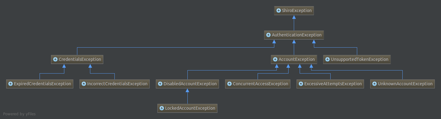Click the UnsupportedTokenException class icon
Image resolution: width=441 pixels, height=119 pixels.
328,59
